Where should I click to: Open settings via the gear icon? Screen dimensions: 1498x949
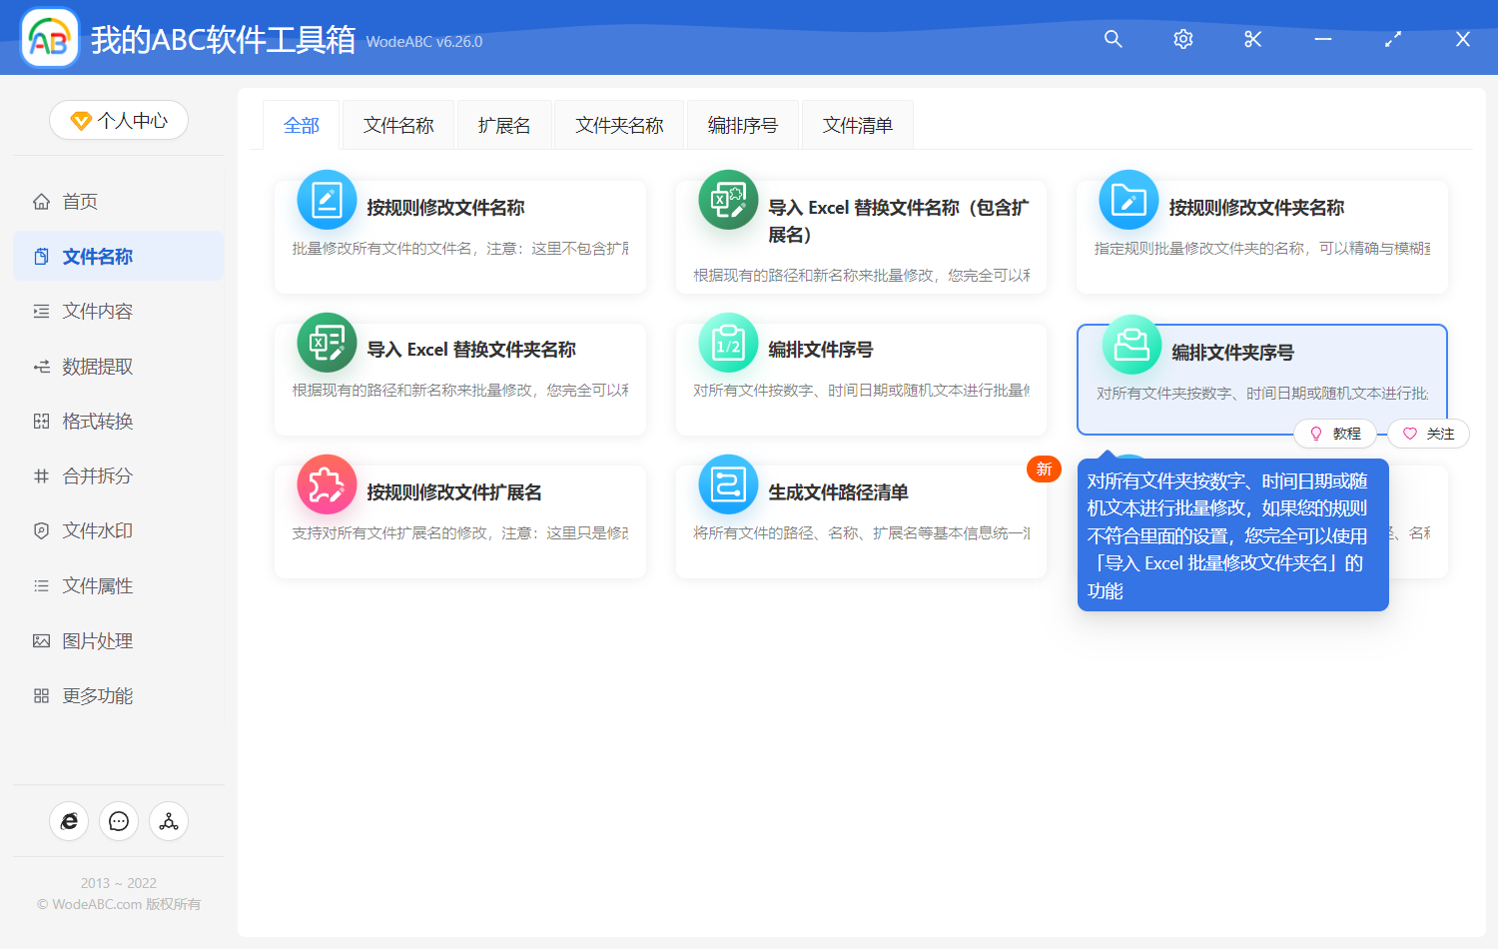[x=1182, y=39]
